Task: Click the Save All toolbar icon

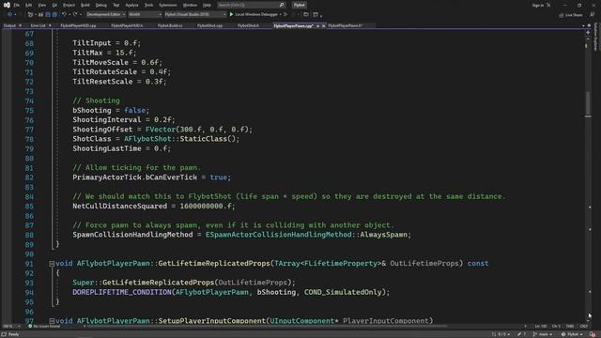Action: pos(54,15)
